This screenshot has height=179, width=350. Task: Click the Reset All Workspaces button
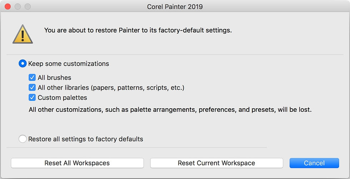click(x=77, y=163)
